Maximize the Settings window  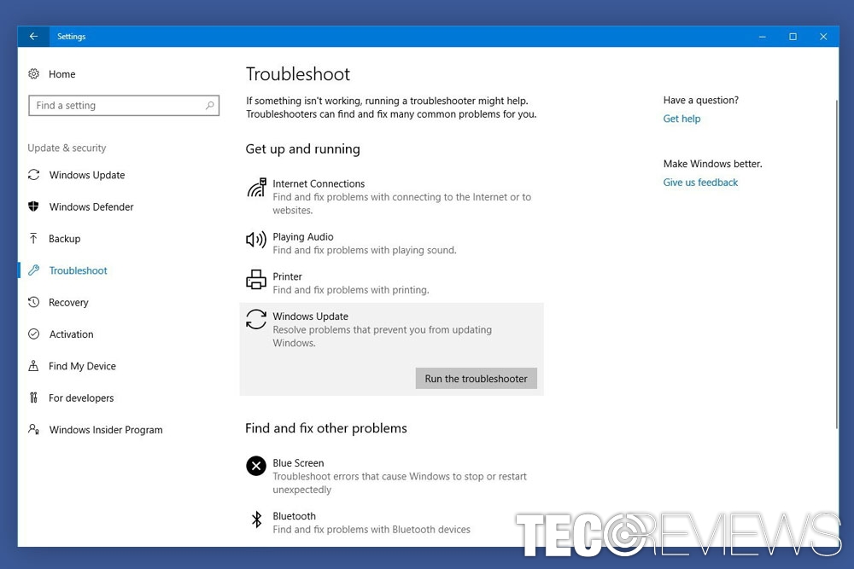coord(793,37)
